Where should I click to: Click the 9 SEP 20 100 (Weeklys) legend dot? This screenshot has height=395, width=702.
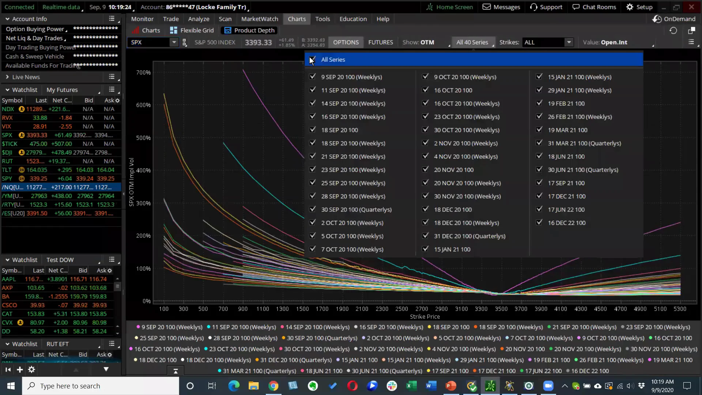138,327
